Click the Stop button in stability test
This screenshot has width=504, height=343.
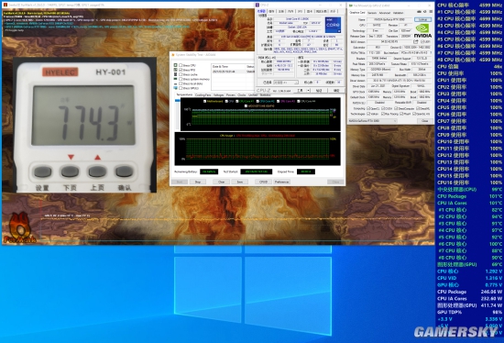point(198,183)
